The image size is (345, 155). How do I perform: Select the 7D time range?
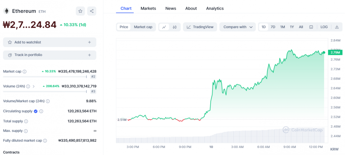[x=273, y=27]
